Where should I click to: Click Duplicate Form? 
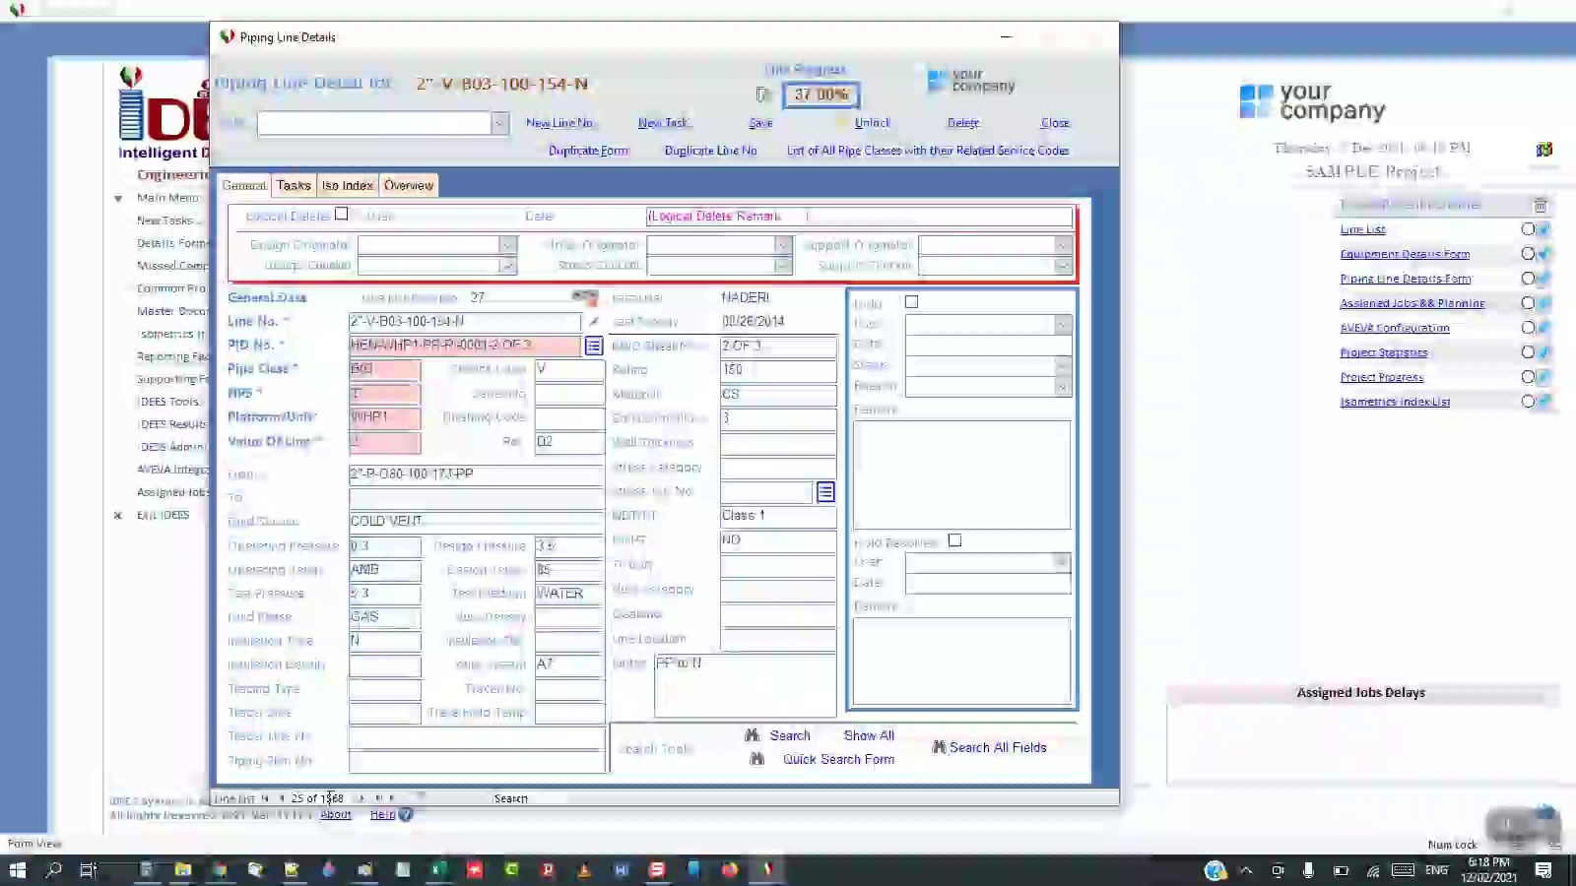(x=588, y=151)
